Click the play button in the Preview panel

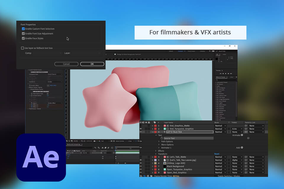point(226,74)
